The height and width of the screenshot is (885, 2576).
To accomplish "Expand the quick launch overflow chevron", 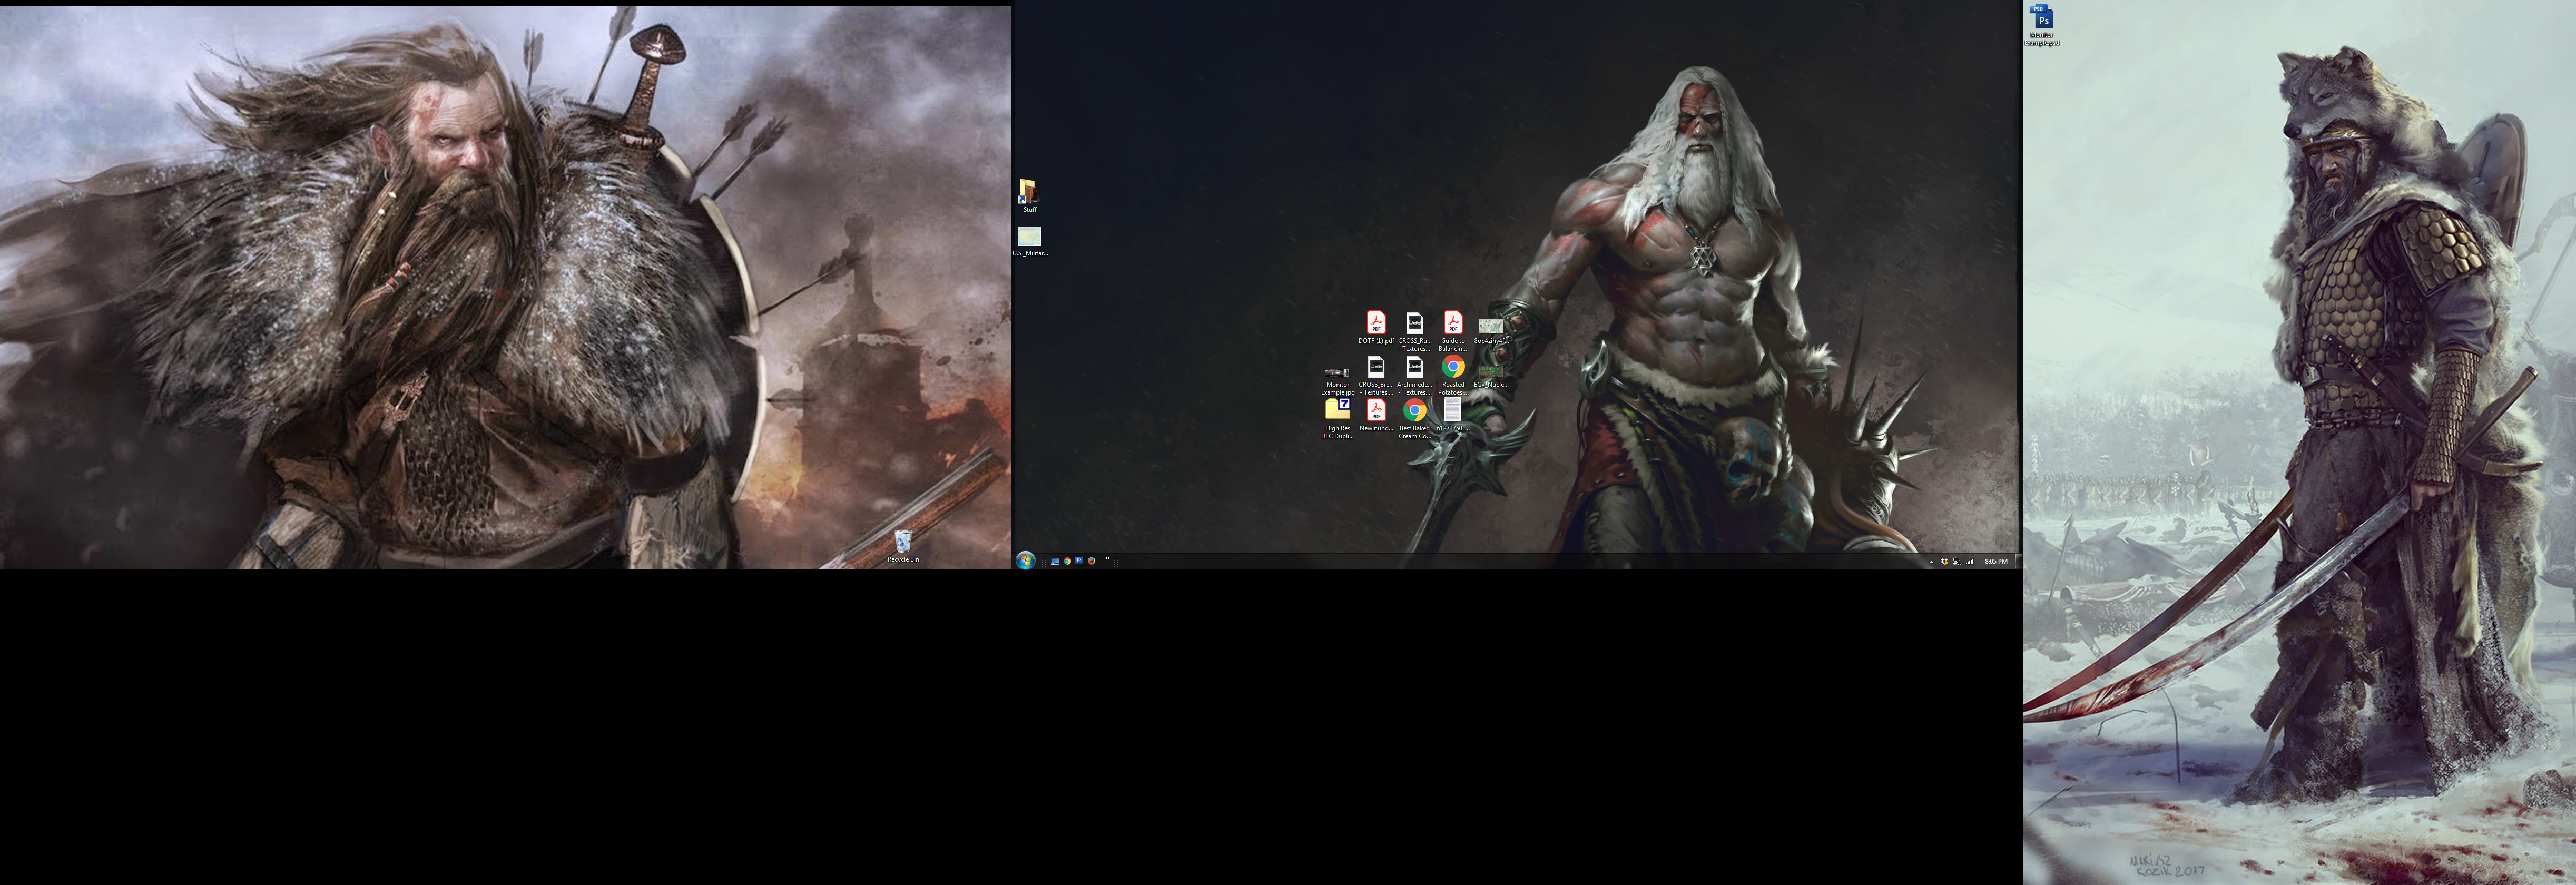I will (x=1107, y=558).
